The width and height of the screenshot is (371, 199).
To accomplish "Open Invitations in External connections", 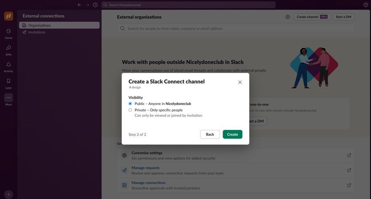I will 37,32.
